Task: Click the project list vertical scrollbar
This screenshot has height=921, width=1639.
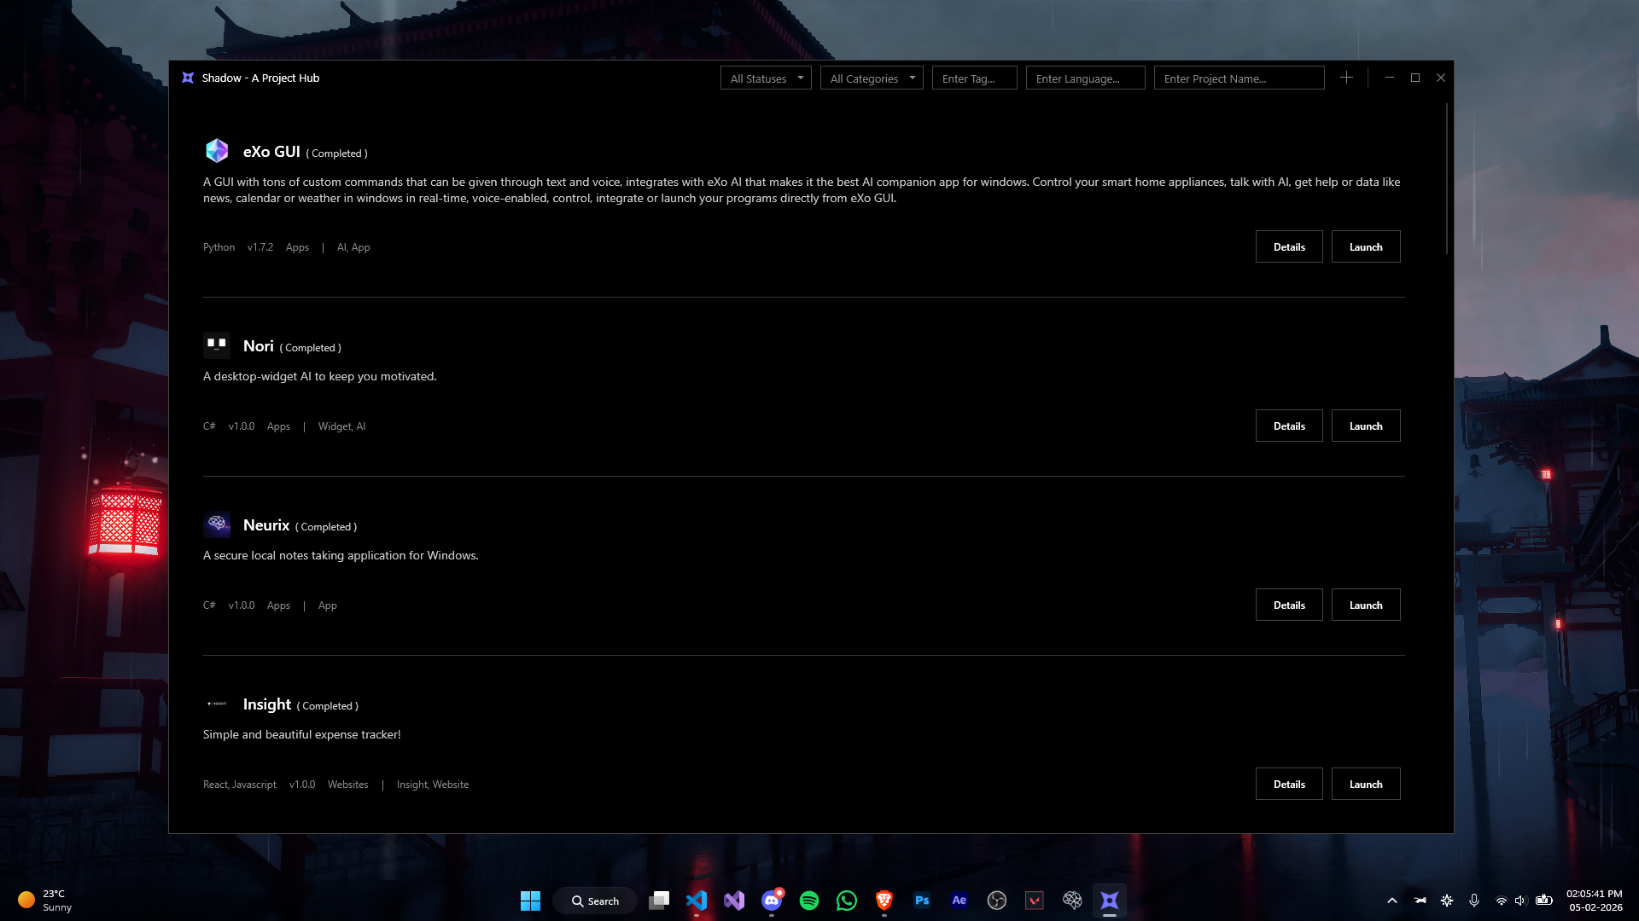Action: click(1447, 179)
